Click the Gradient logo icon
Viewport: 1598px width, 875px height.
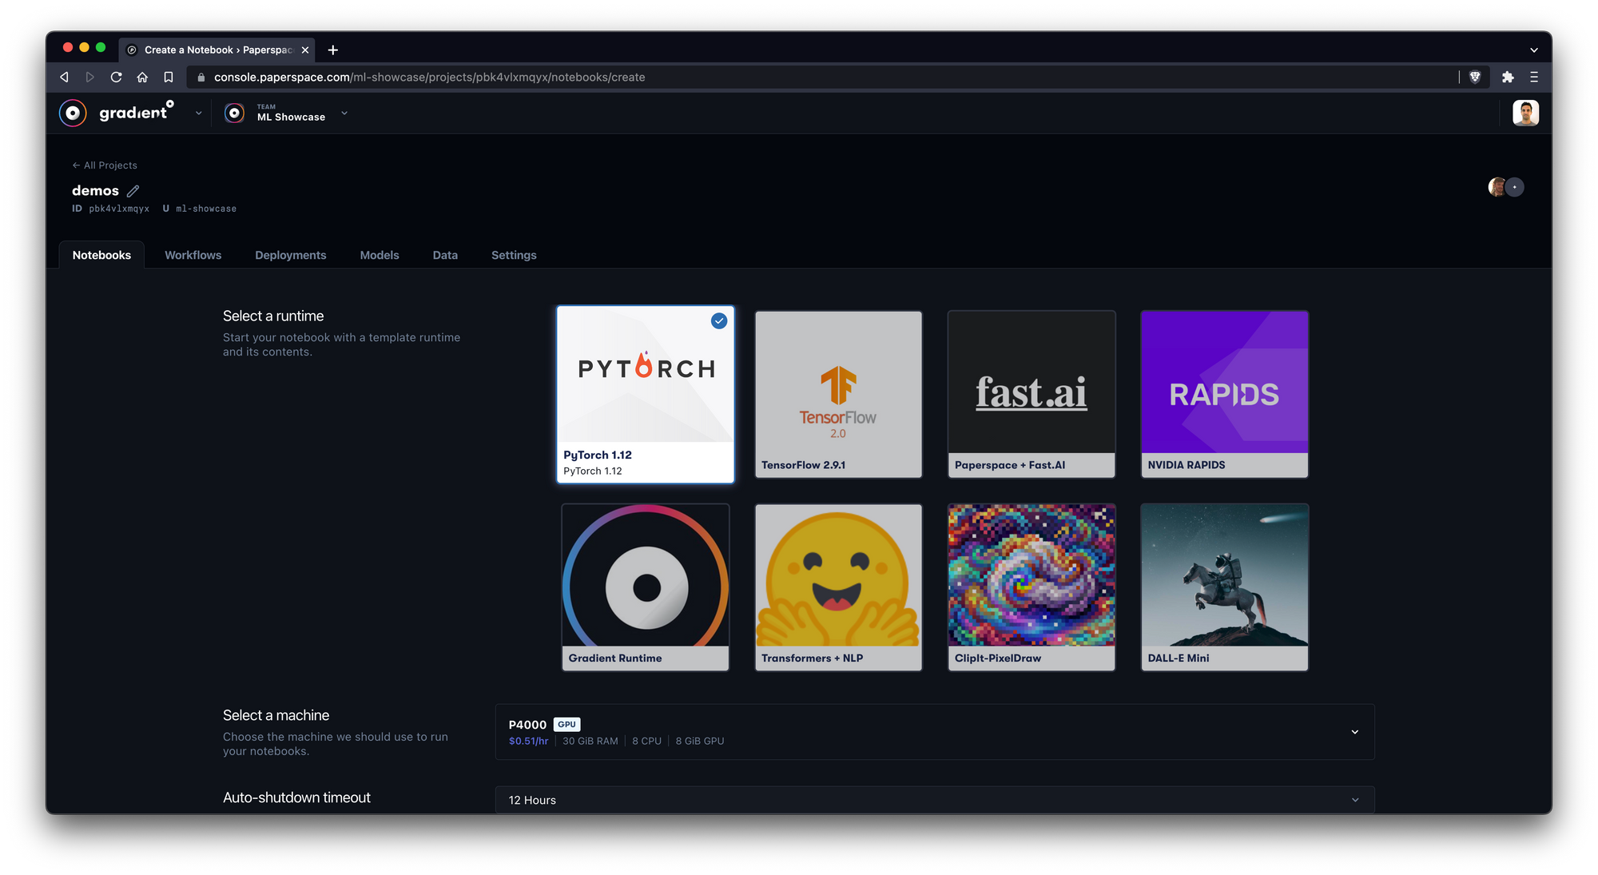click(x=73, y=113)
